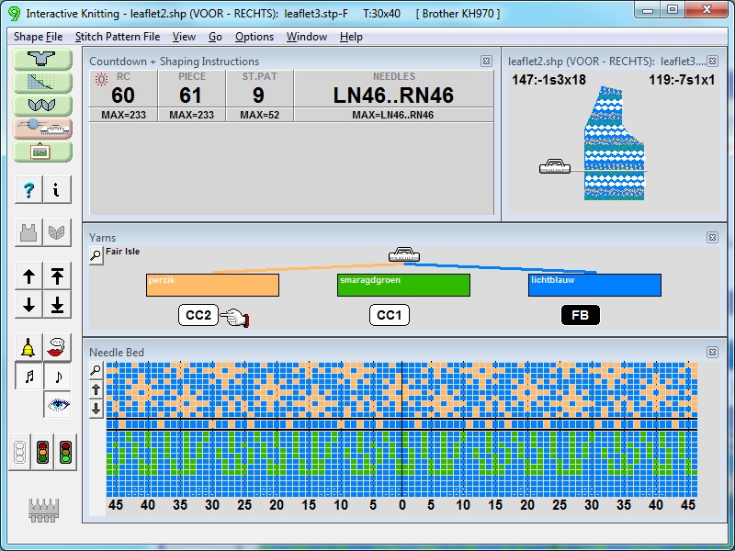Select the smaragdgroen green yarn swatch
The width and height of the screenshot is (735, 551).
tap(403, 285)
